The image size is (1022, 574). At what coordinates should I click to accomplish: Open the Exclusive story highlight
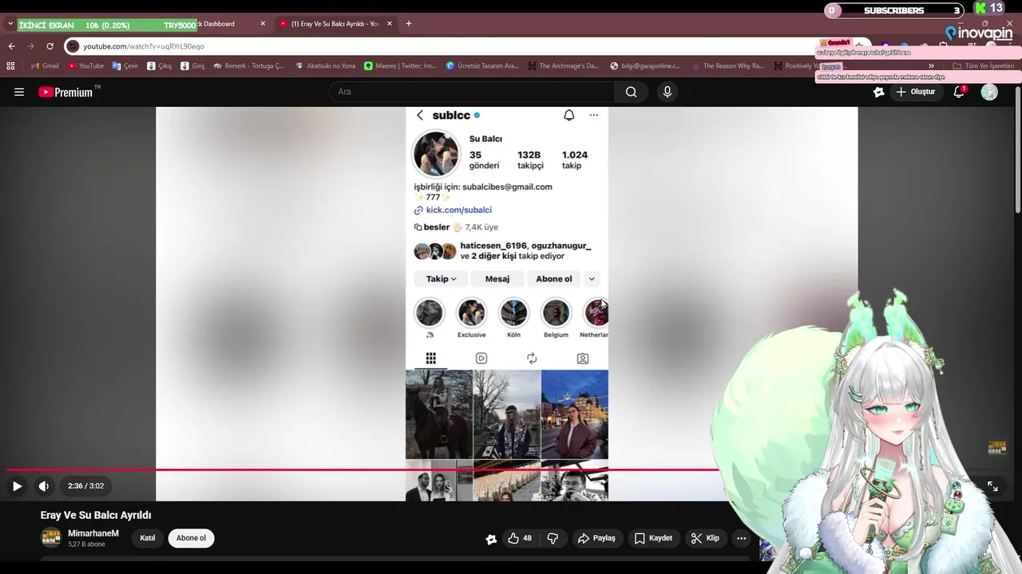pos(471,313)
